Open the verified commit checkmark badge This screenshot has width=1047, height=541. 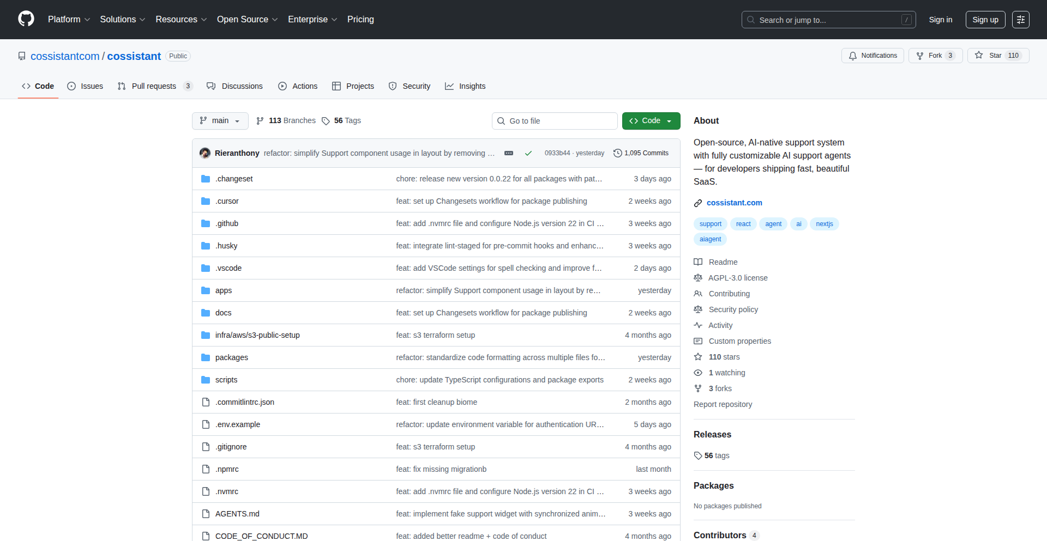pos(528,153)
